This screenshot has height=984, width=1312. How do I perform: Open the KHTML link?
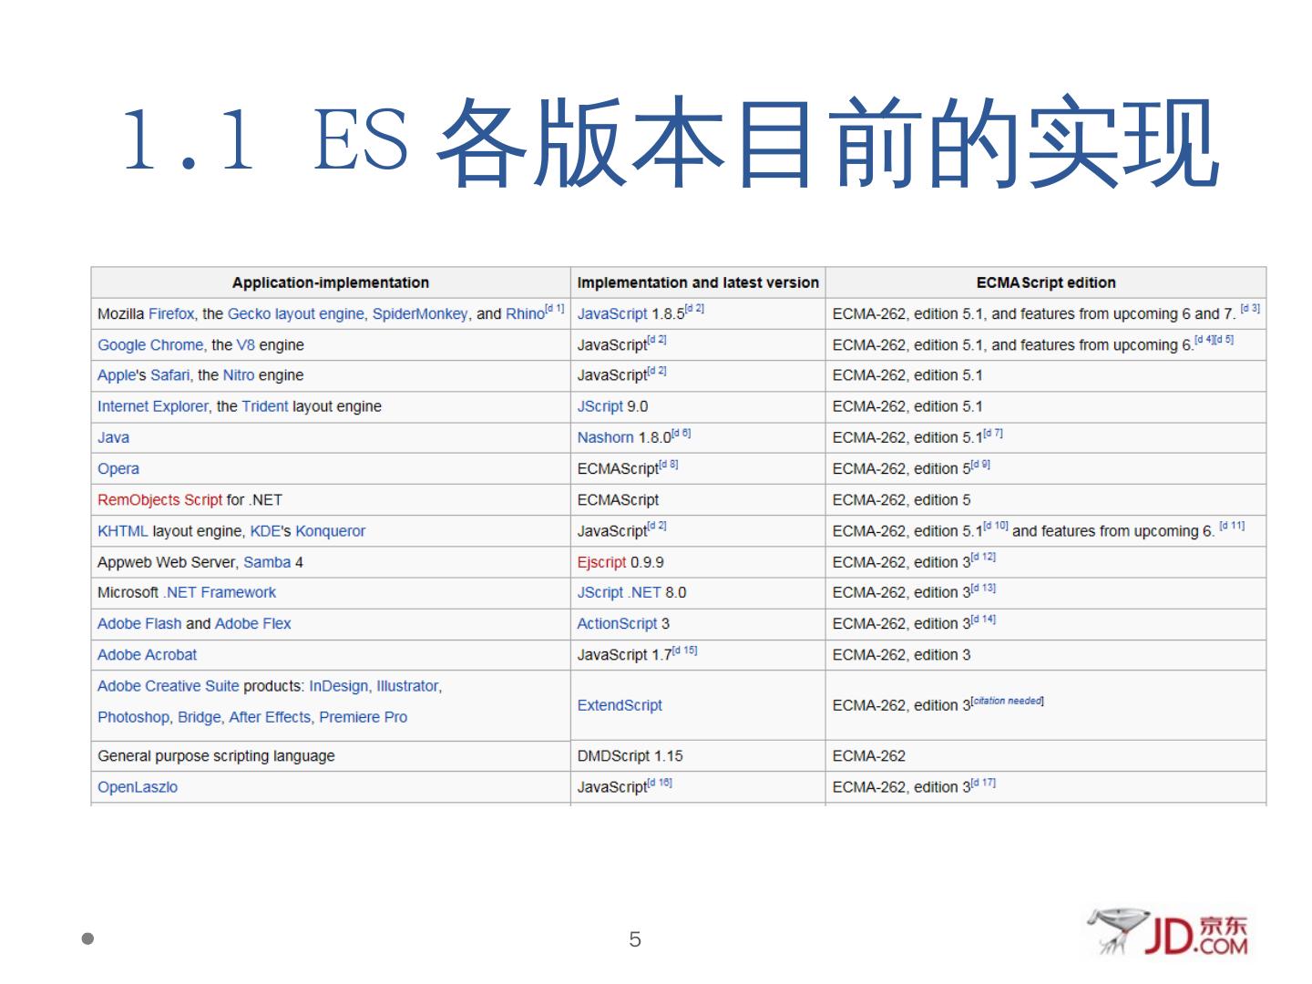pos(122,531)
